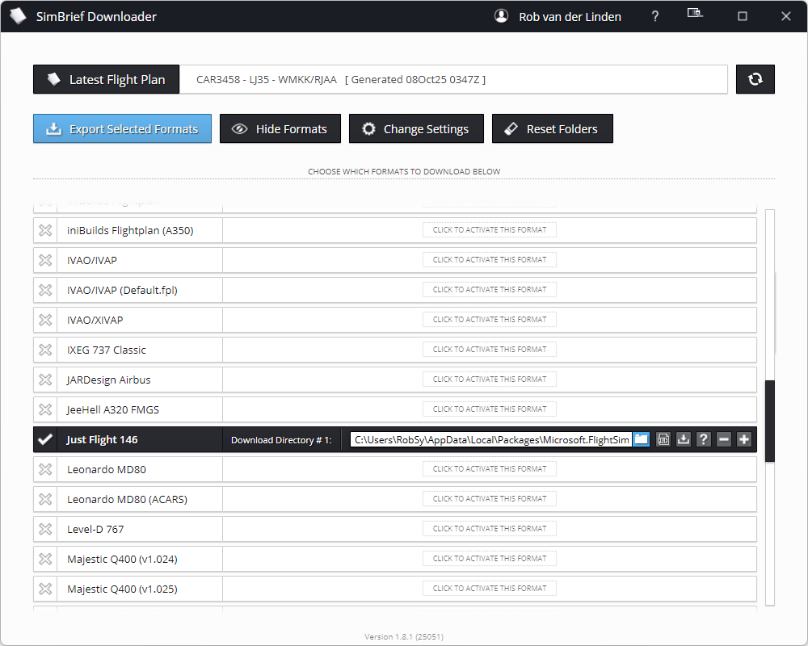This screenshot has width=808, height=646.
Task: Browse folder for Just Flight 146 directory
Action: pos(641,439)
